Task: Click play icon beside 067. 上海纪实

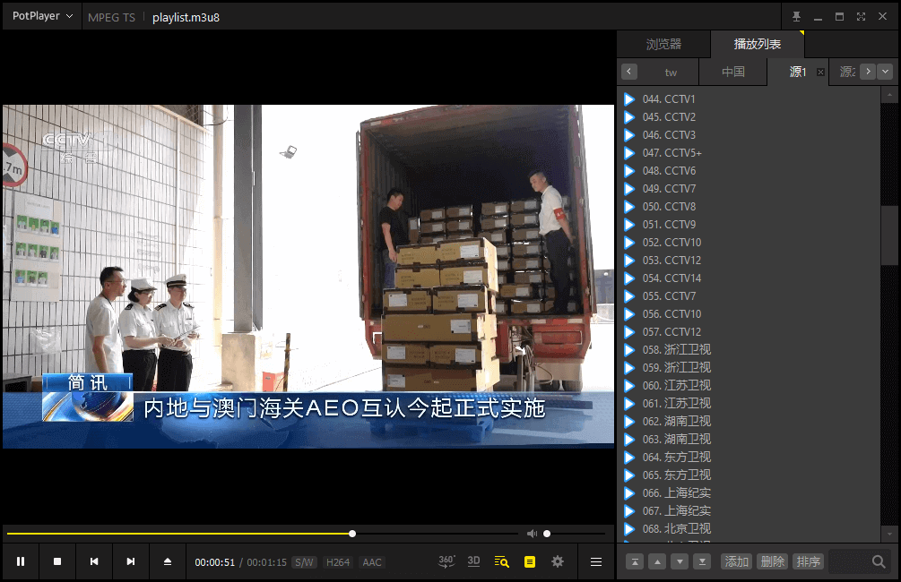Action: coord(629,511)
